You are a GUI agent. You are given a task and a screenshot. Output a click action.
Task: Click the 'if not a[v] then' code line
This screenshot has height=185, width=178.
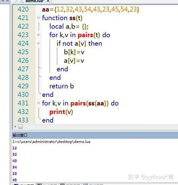[79, 43]
